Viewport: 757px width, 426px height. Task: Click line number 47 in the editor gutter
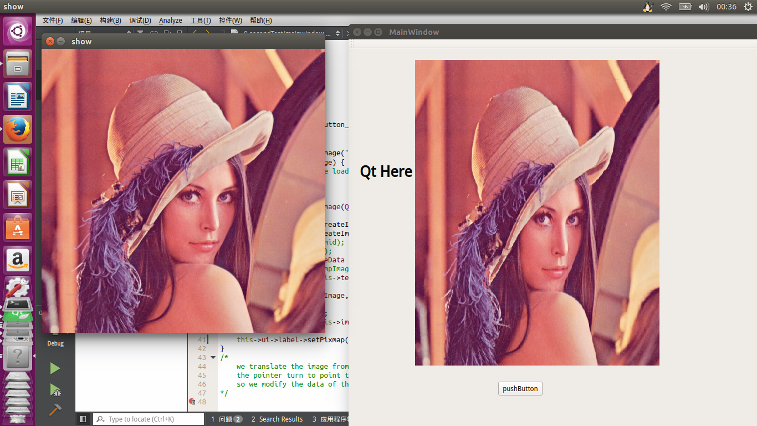pos(202,393)
